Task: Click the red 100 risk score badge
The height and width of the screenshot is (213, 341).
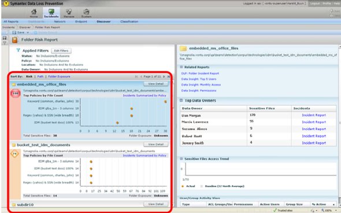Action: tap(15, 94)
